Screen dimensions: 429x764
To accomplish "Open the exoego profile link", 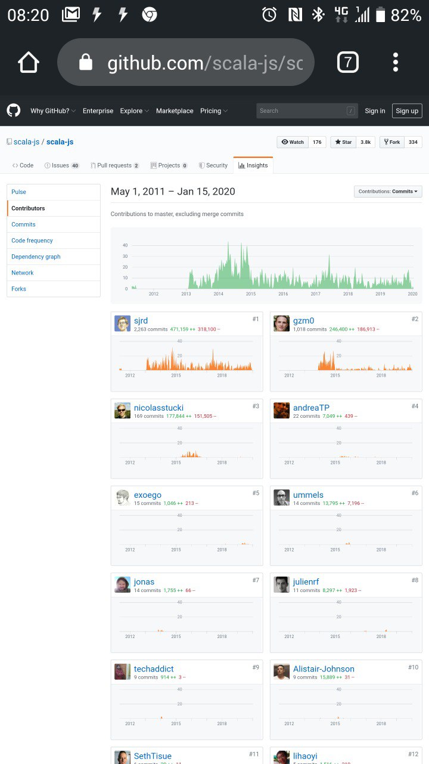I will pyautogui.click(x=148, y=495).
